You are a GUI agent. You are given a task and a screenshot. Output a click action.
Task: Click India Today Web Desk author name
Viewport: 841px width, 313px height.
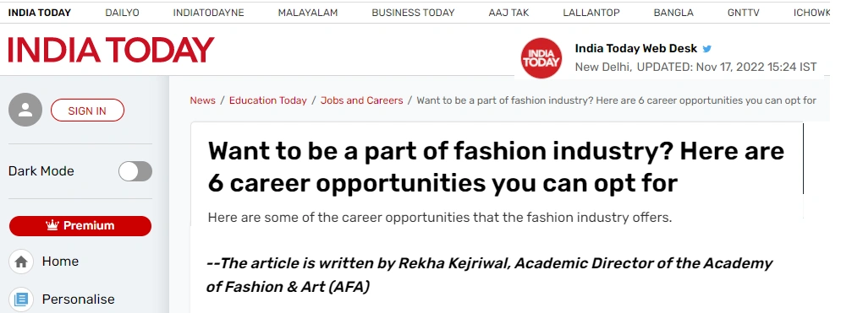[x=636, y=49]
